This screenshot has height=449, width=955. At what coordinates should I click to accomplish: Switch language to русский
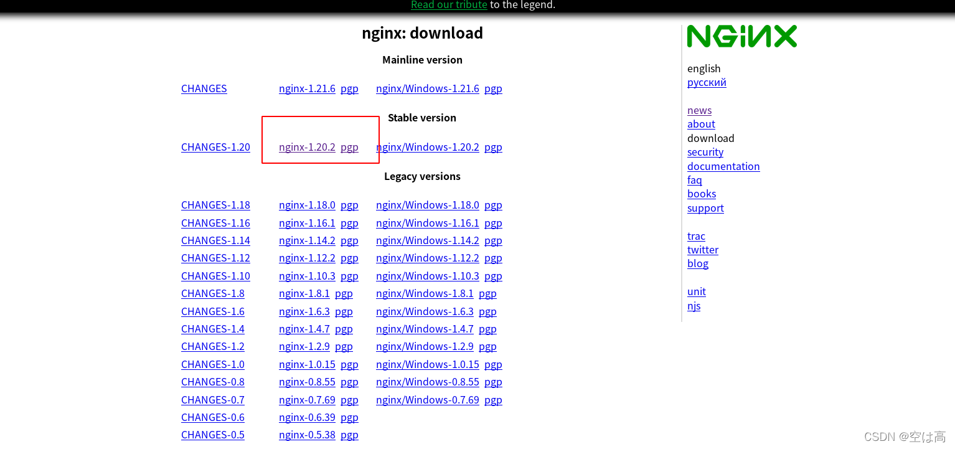[707, 82]
